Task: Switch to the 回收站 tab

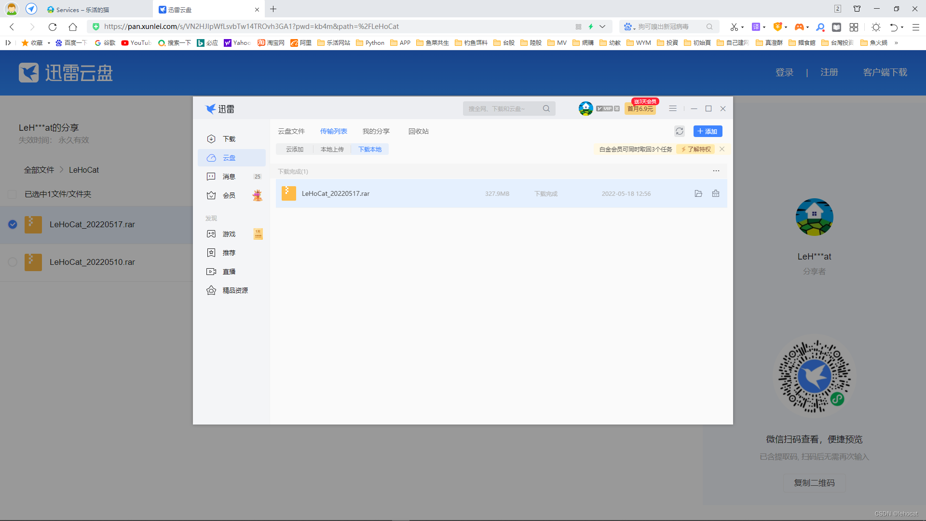Action: point(418,131)
